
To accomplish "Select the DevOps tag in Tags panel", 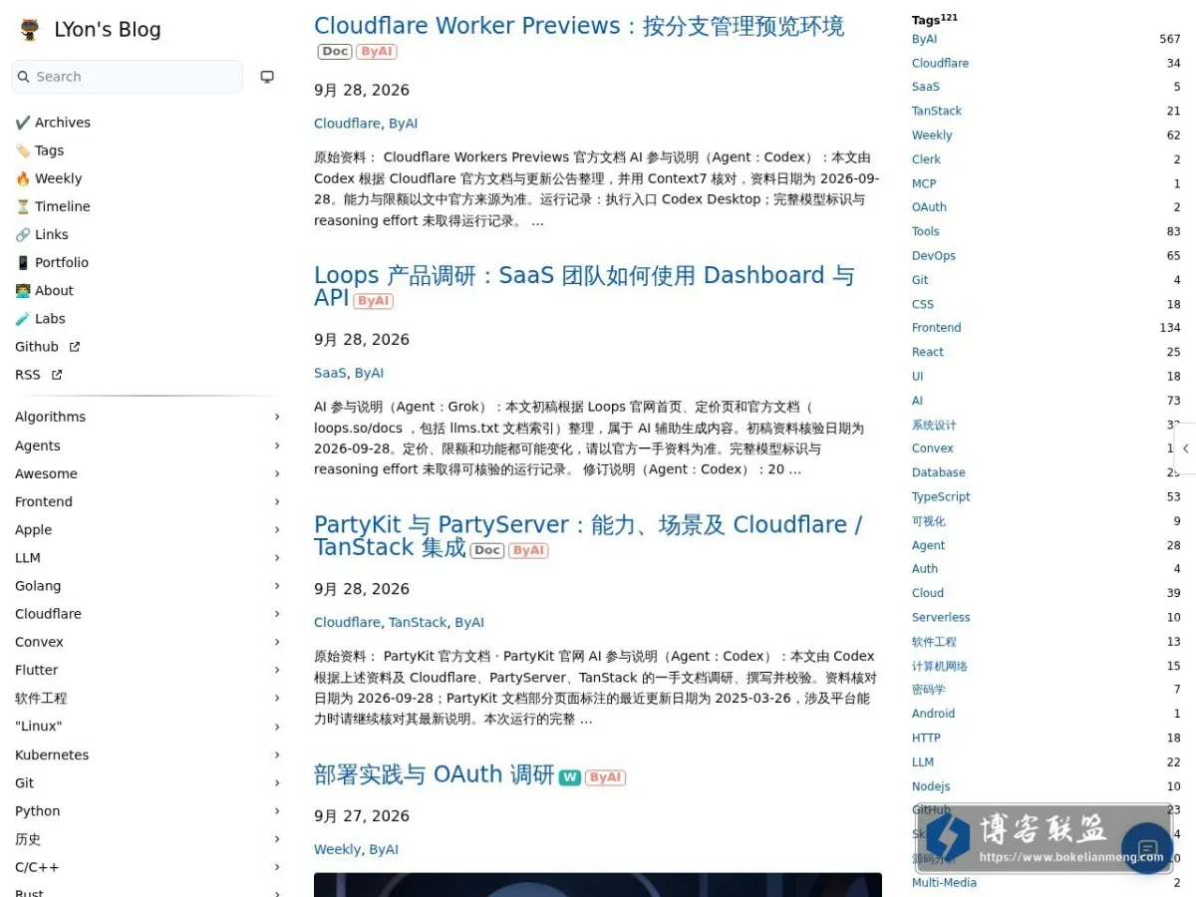I will click(934, 256).
